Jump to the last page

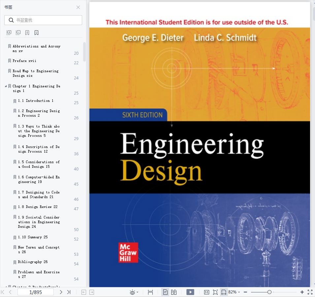69,292
